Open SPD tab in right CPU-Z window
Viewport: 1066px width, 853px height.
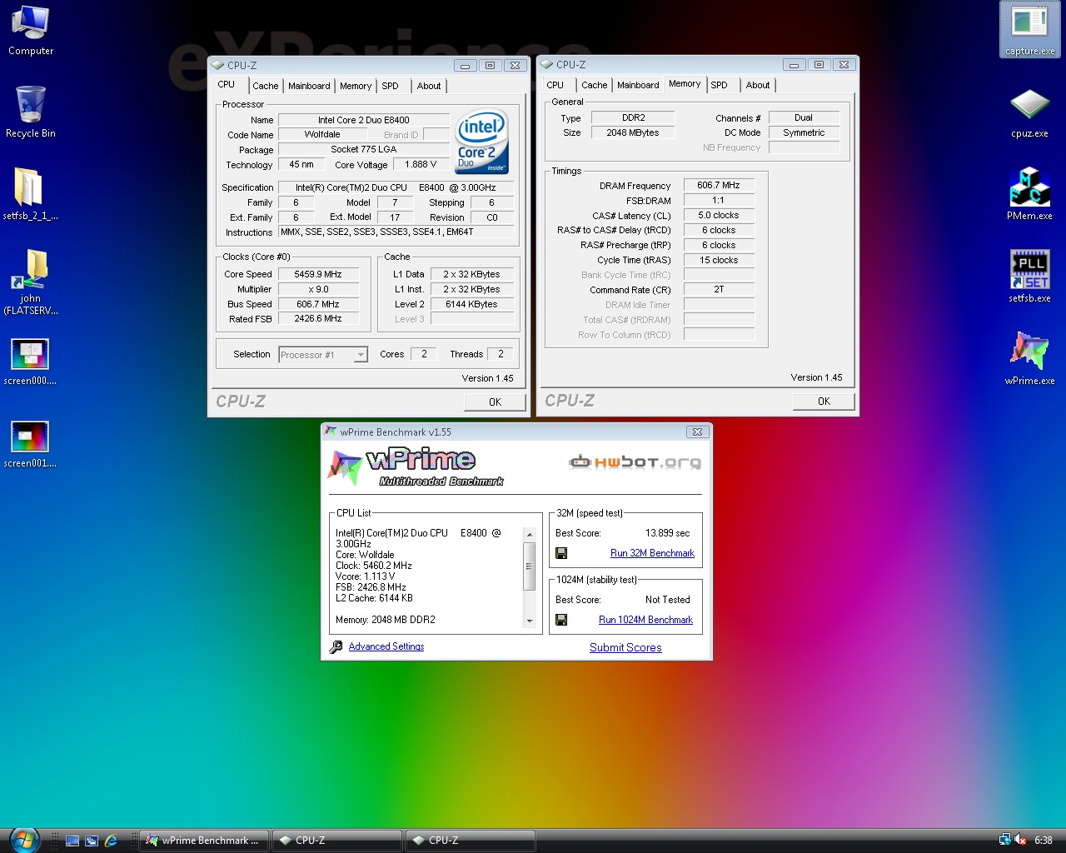[720, 85]
